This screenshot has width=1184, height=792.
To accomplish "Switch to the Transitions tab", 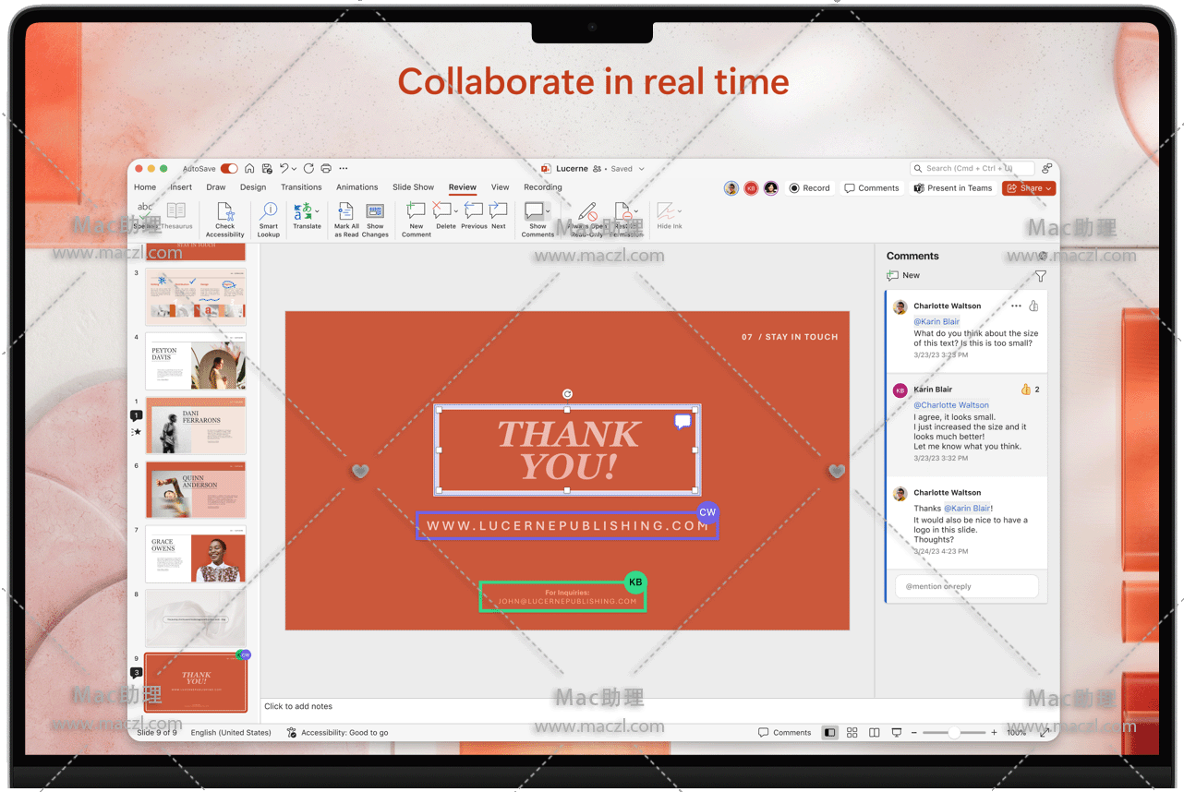I will [x=301, y=187].
